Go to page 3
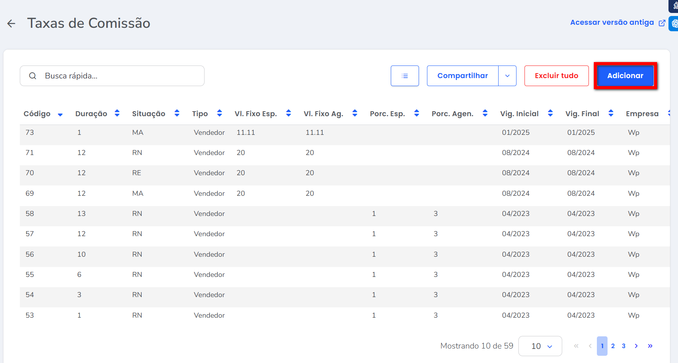This screenshot has height=363, width=678. point(624,346)
